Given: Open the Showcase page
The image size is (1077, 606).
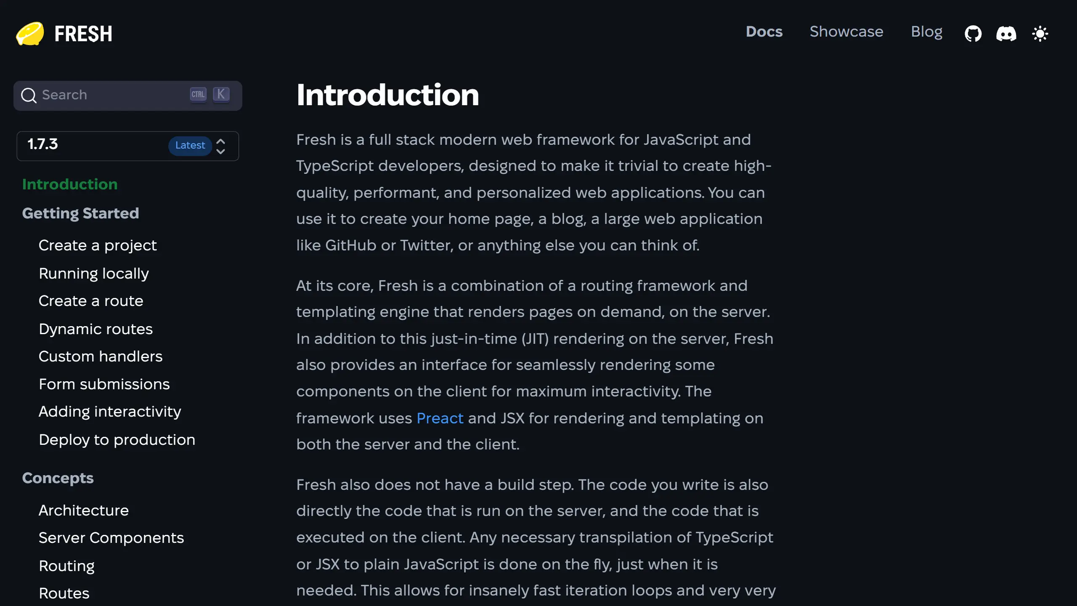Looking at the screenshot, I should 846,32.
